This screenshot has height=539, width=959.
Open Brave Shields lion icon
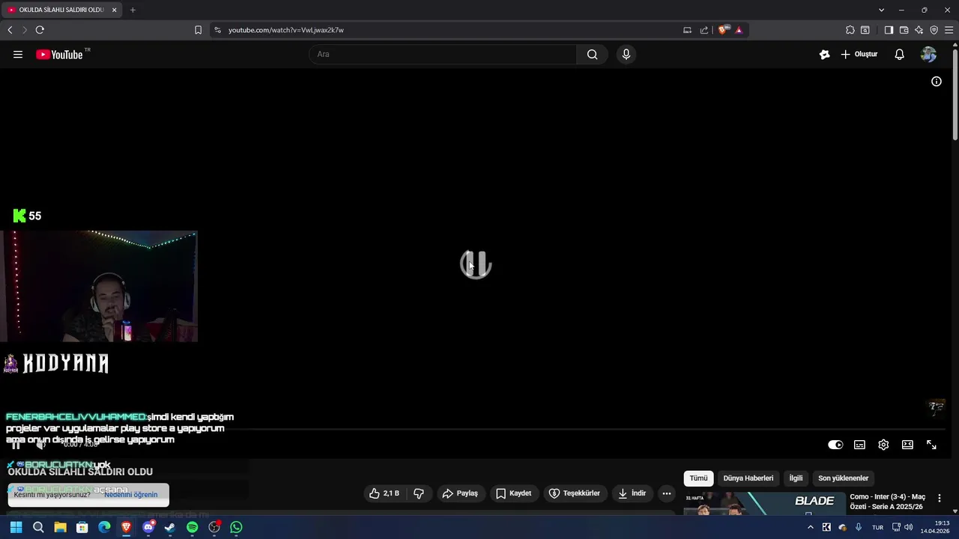point(723,30)
